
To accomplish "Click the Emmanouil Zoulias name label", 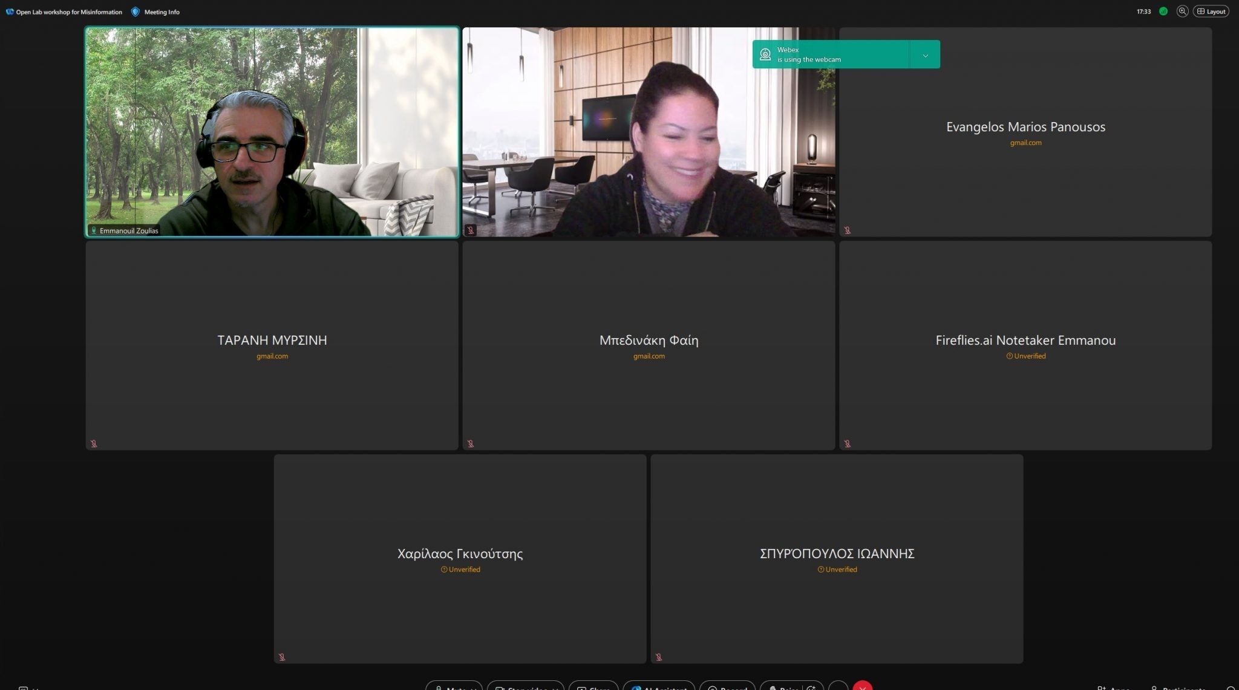I will [129, 230].
